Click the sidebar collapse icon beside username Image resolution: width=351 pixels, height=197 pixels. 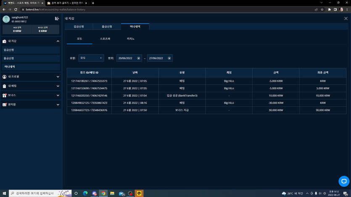57,18
